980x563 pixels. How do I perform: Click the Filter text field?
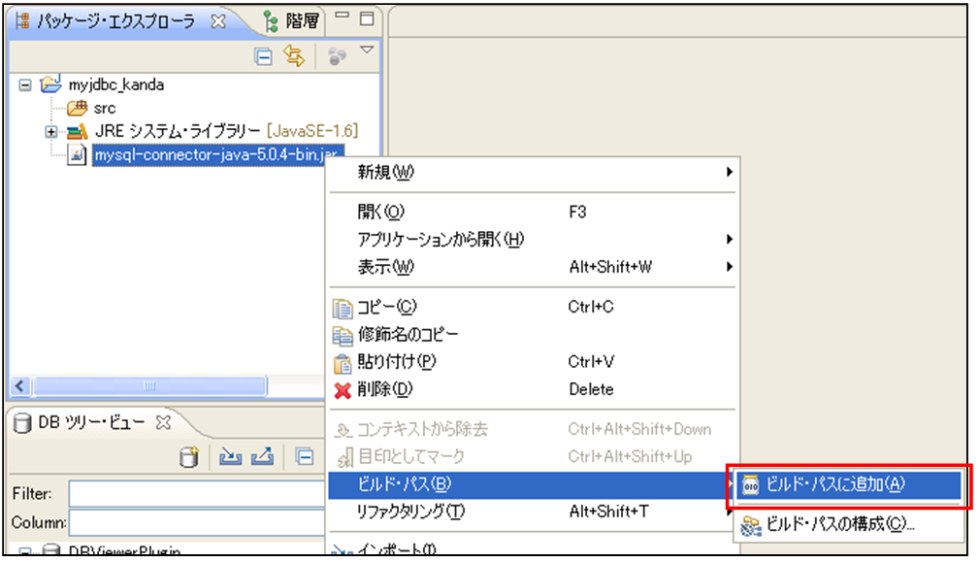coord(194,494)
